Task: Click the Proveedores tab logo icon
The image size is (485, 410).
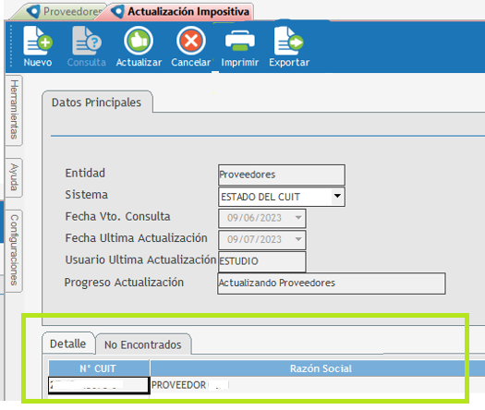Action: [33, 12]
